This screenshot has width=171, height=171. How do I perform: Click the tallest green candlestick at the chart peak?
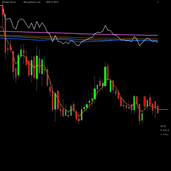[105, 76]
